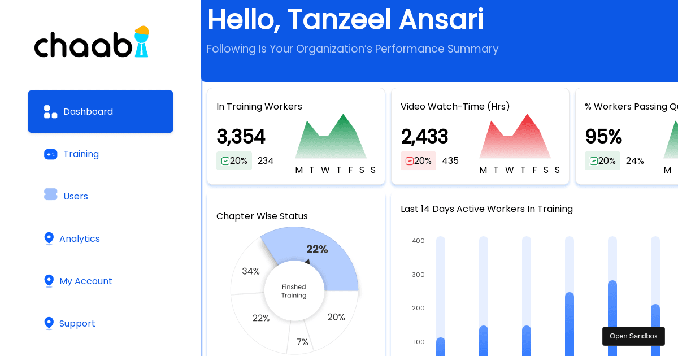This screenshot has width=678, height=356.
Task: Click the chaabi logo
Action: coord(92,42)
